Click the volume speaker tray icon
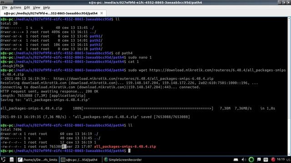The image size is (291, 163). [244, 159]
